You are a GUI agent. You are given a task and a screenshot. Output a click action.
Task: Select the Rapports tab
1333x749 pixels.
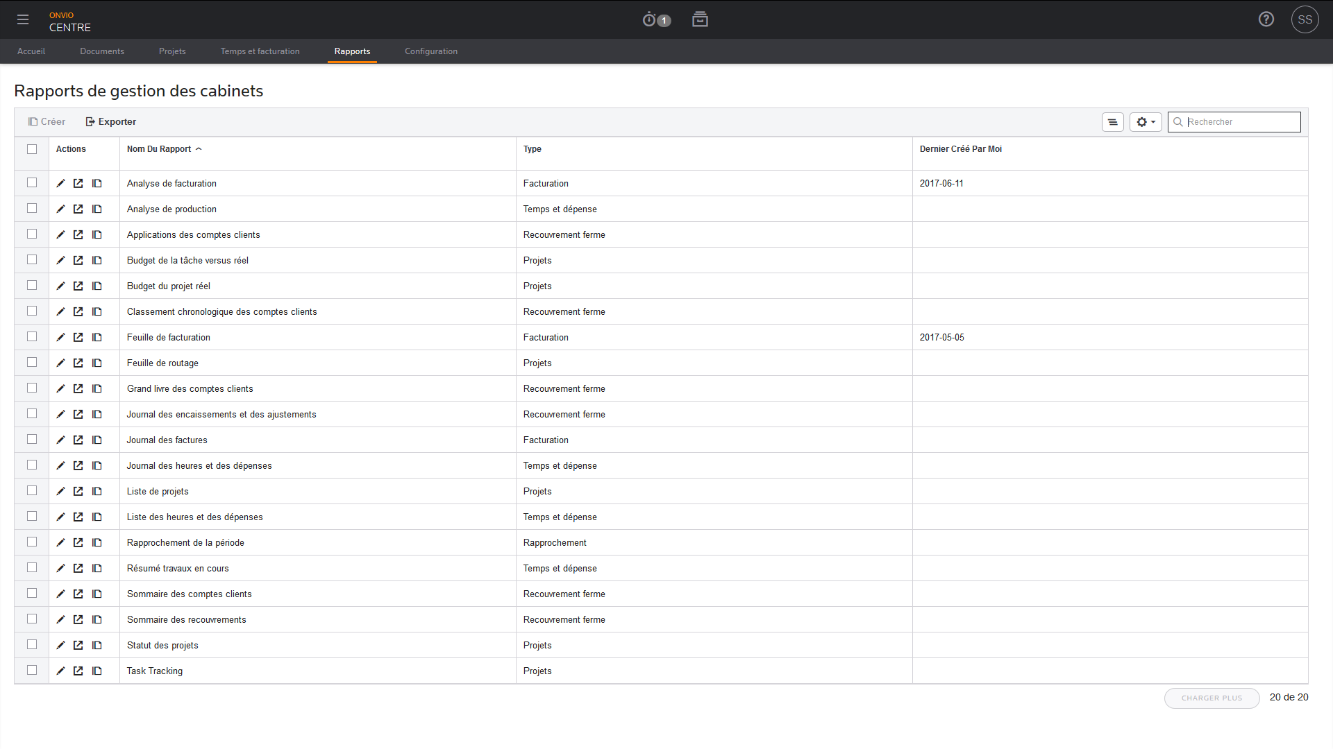pos(352,51)
